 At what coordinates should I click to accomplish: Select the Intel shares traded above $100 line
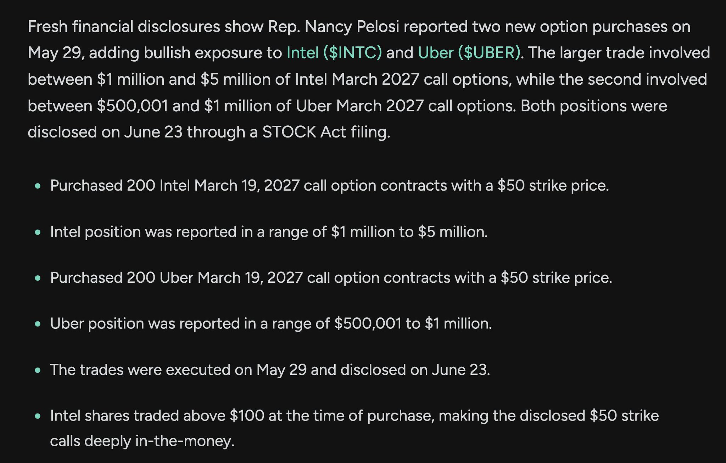pos(354,416)
